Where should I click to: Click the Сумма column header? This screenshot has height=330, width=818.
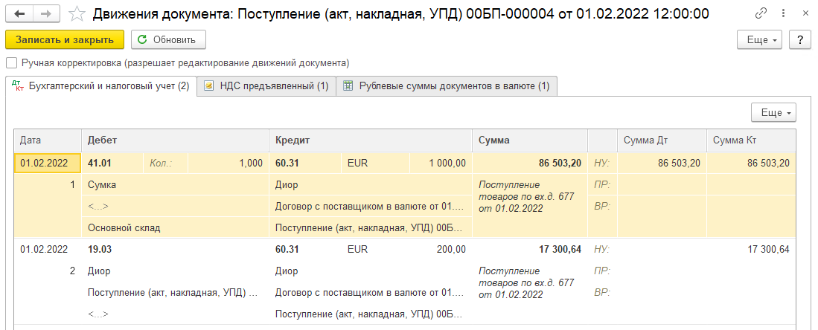click(x=529, y=140)
